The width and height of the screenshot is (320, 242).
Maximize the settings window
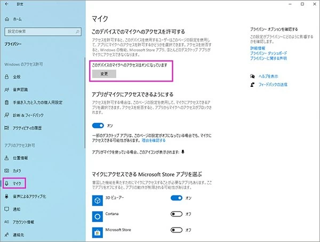pos(302,4)
